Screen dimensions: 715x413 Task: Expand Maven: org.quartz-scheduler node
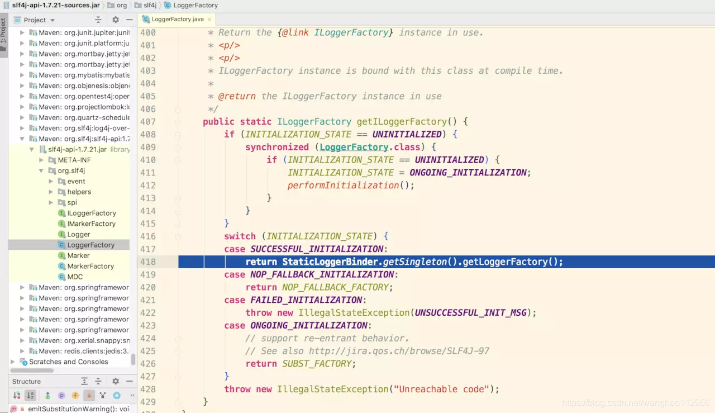point(22,117)
